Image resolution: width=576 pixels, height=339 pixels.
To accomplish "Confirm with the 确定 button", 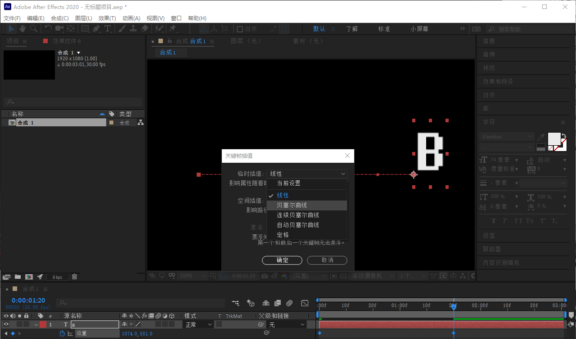I will pyautogui.click(x=282, y=260).
